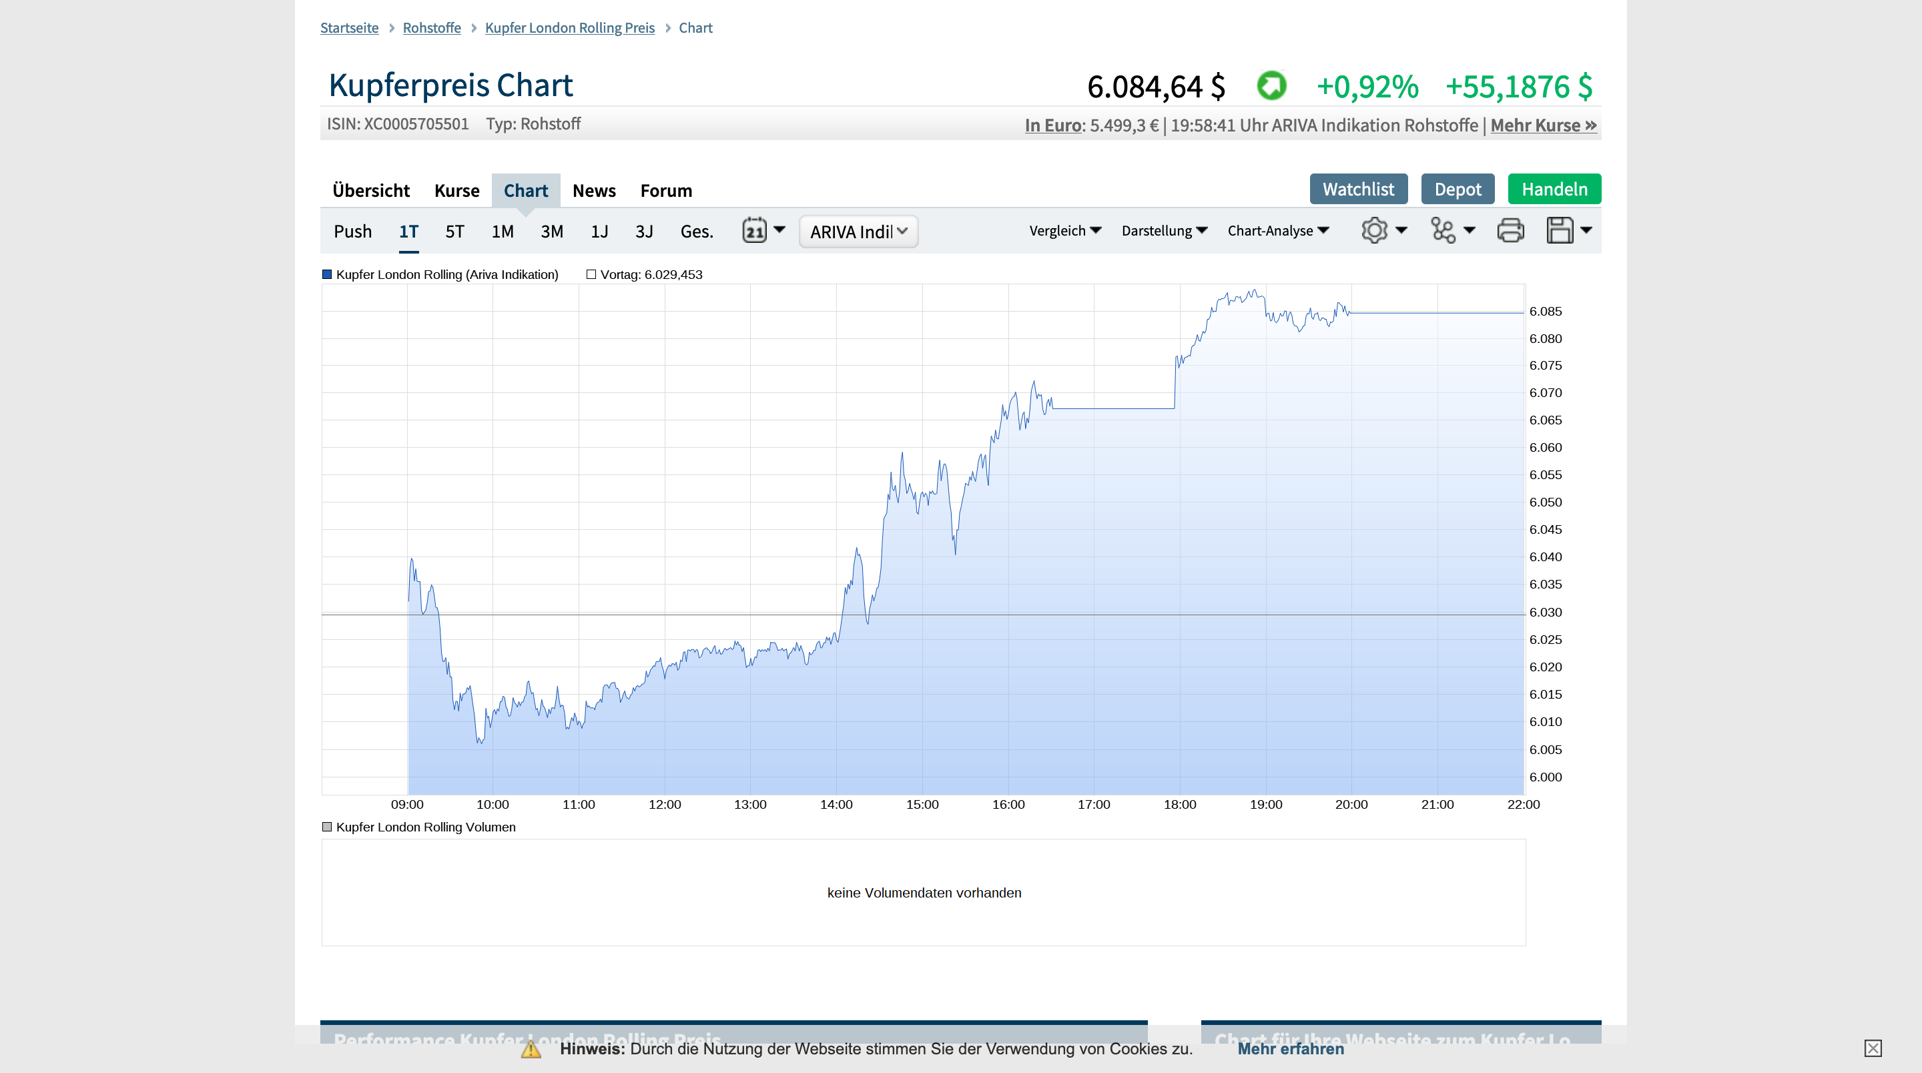Click the cookie warning triangle icon
1922x1073 pixels.
531,1049
